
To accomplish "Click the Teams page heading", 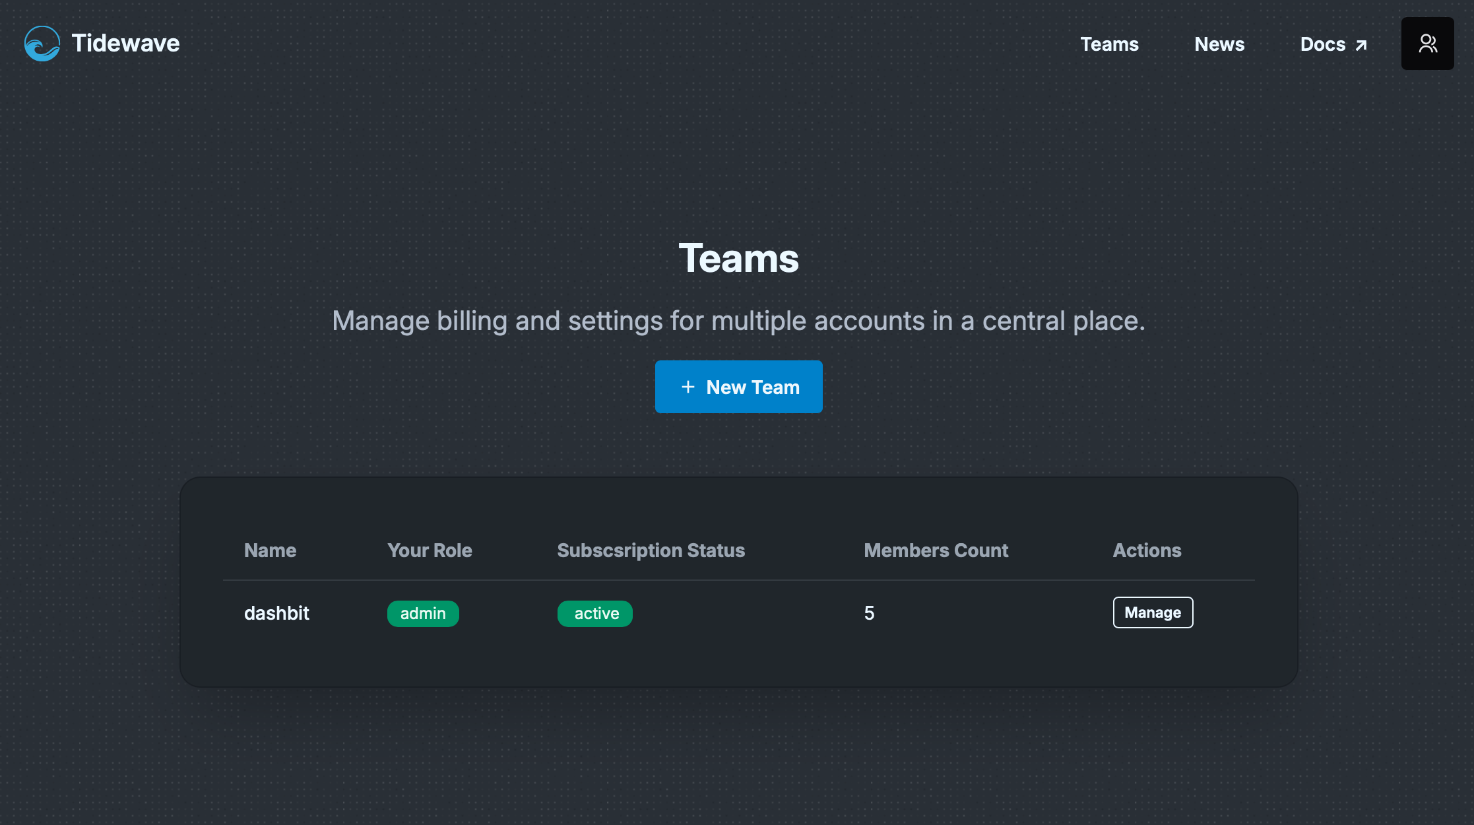I will 738,258.
